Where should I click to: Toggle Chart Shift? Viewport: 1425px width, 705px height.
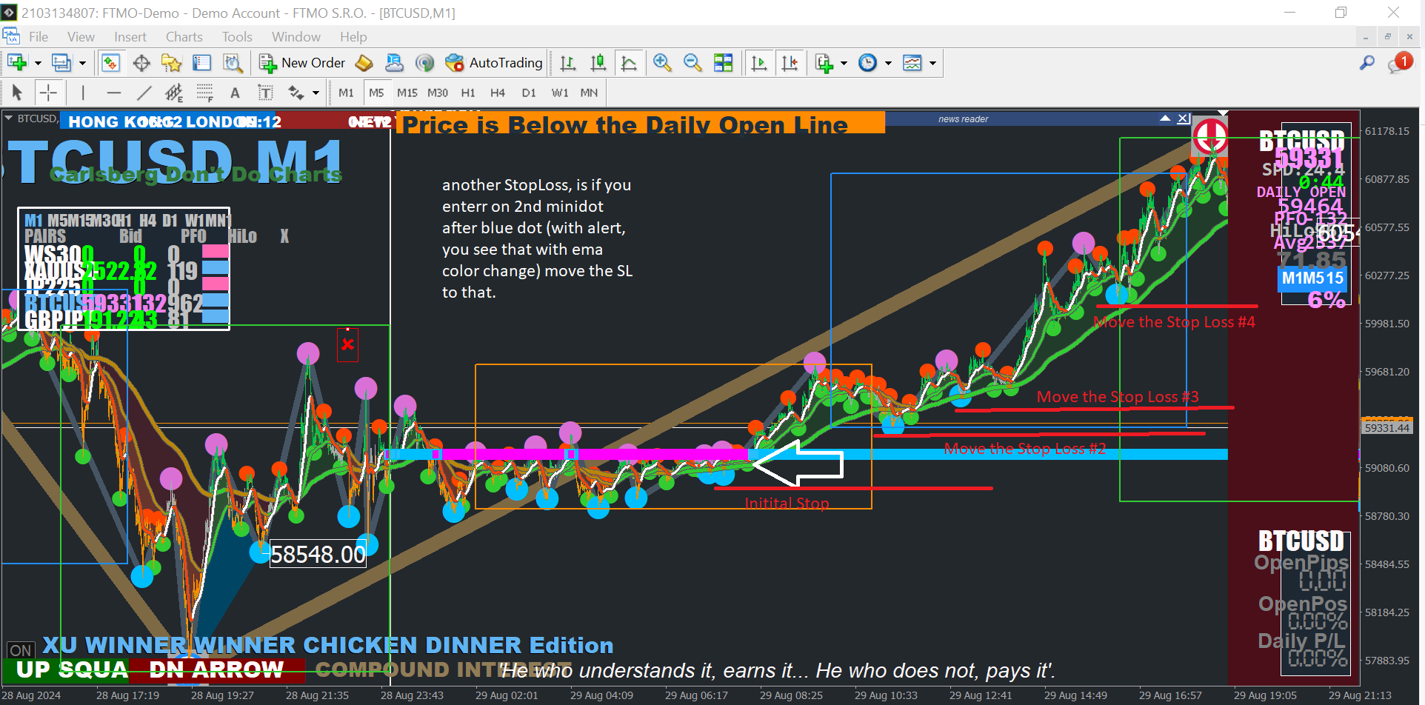click(790, 63)
